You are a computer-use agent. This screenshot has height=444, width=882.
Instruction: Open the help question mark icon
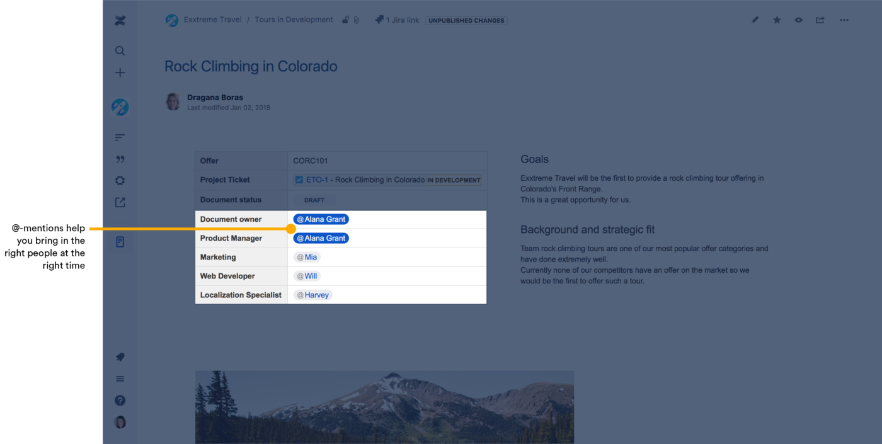(x=120, y=401)
